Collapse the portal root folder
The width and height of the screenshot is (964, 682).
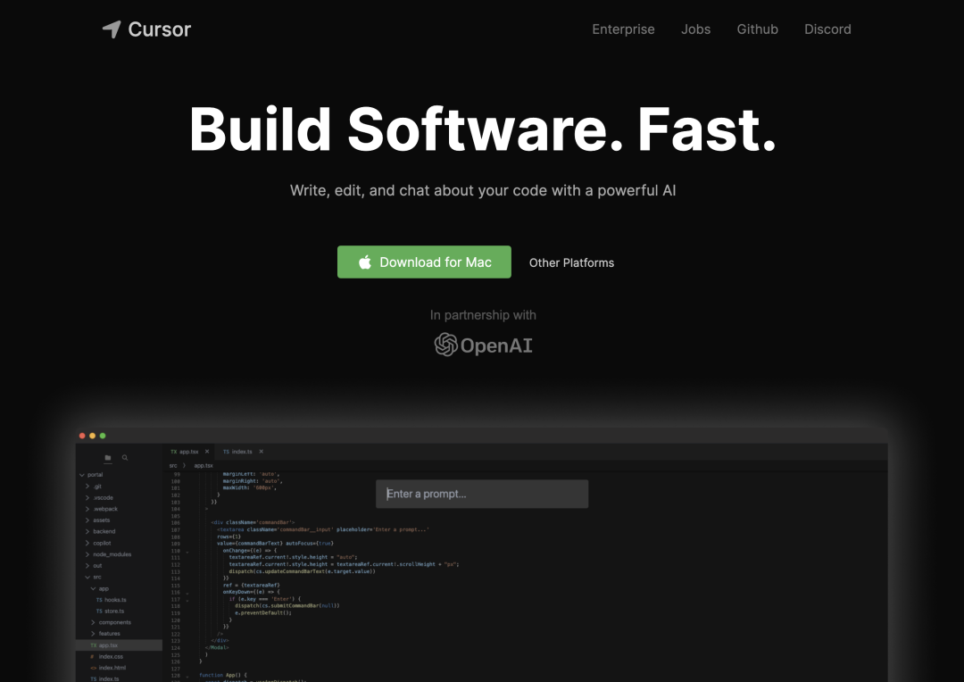[82, 475]
